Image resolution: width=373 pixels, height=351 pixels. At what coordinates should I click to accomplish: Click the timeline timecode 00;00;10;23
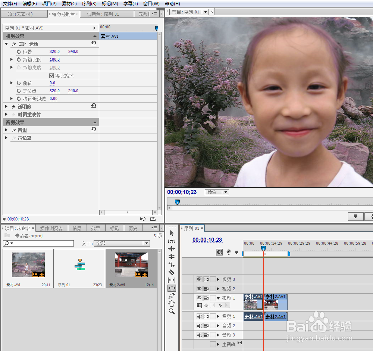[207, 240]
